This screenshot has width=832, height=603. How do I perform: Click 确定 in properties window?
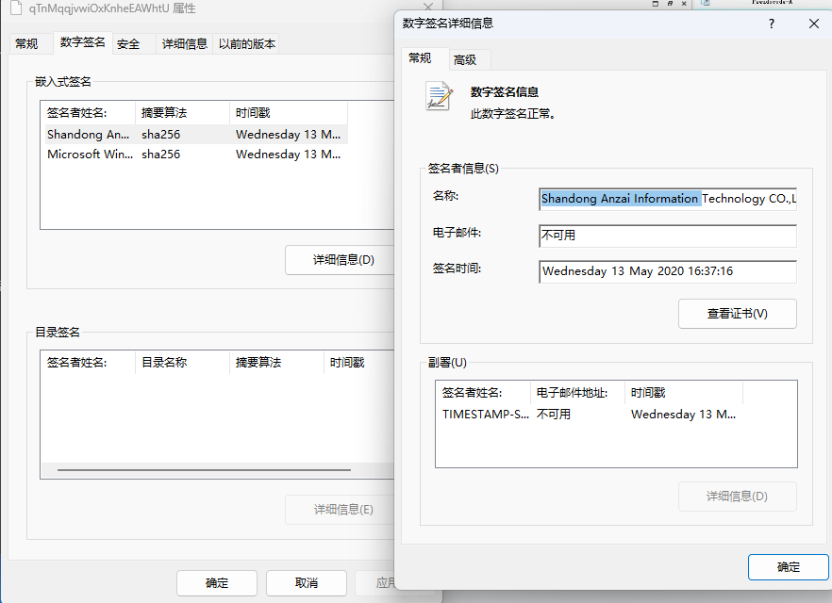click(x=217, y=583)
